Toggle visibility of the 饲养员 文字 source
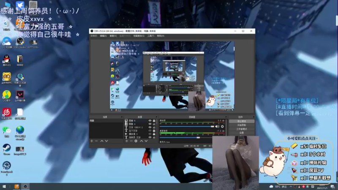The width and height of the screenshot is (338, 190). pos(150,137)
